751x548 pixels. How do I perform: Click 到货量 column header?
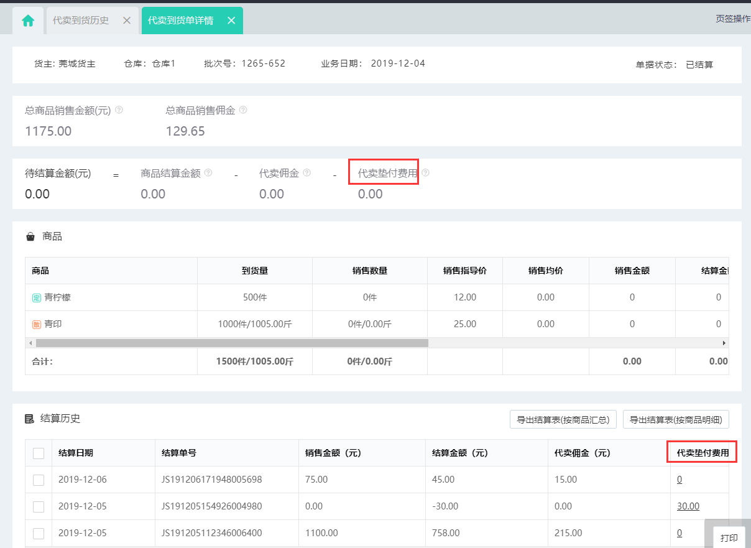coord(255,271)
